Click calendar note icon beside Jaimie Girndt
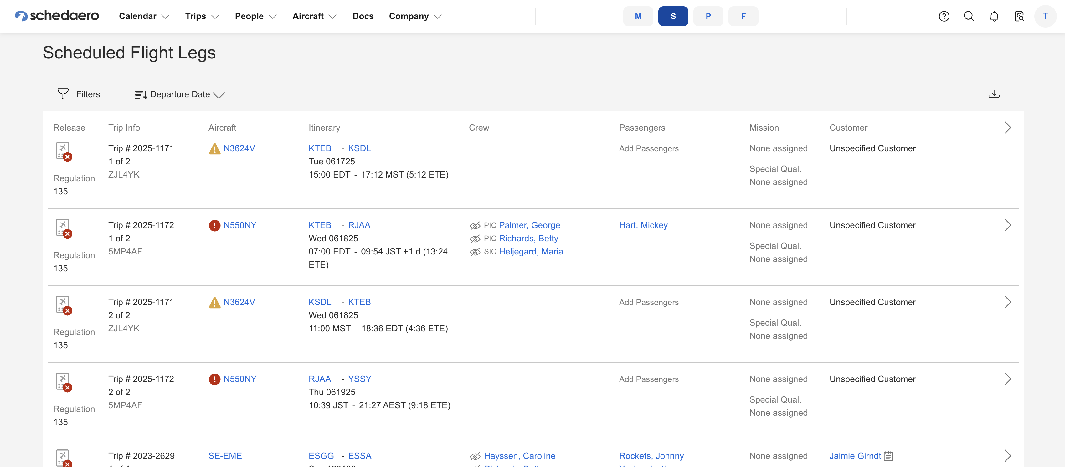Viewport: 1065px width, 467px height. tap(888, 456)
